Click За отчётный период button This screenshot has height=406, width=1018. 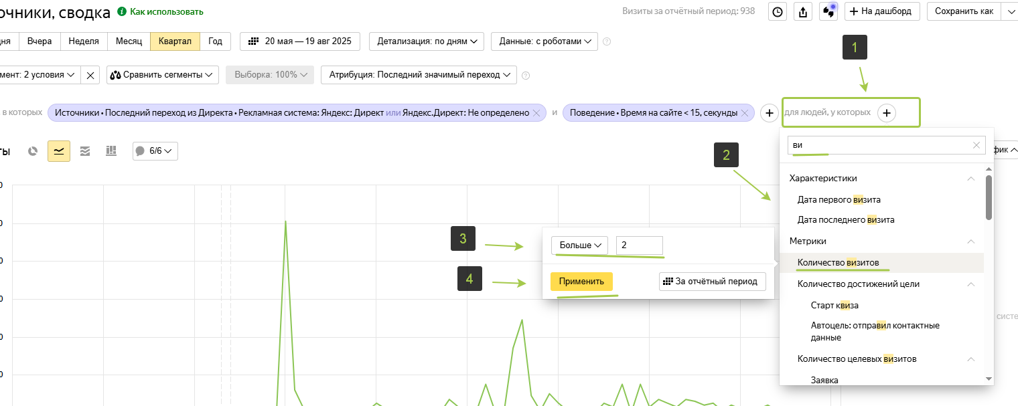point(713,282)
